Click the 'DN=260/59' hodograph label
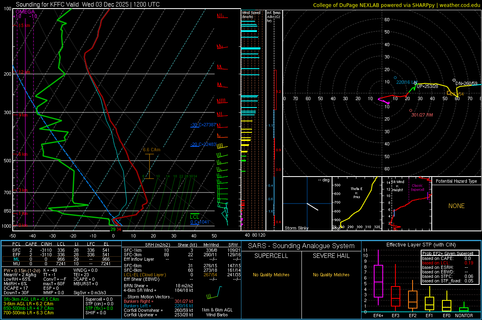The width and height of the screenshot is (482, 320). [x=466, y=83]
